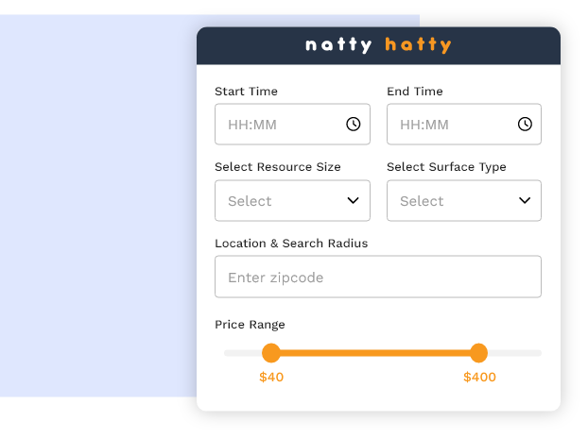Click the clock icon in End Time

(x=525, y=124)
